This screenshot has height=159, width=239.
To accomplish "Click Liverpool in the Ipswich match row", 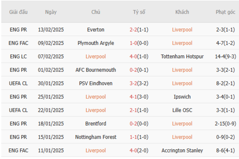I will pyautogui.click(x=96, y=97).
